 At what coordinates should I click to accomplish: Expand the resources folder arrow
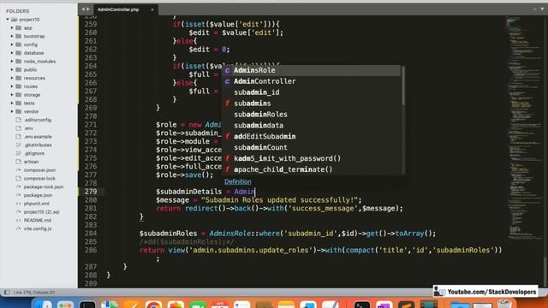[12, 78]
